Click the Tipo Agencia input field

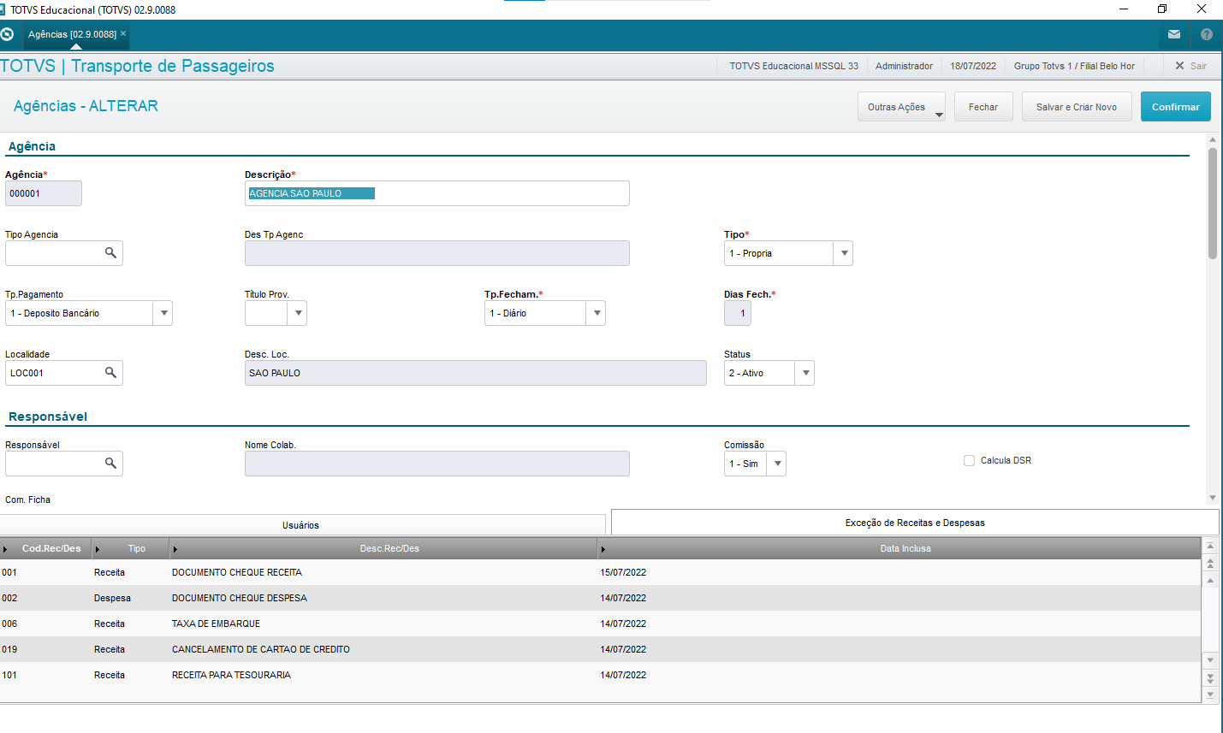[x=53, y=253]
